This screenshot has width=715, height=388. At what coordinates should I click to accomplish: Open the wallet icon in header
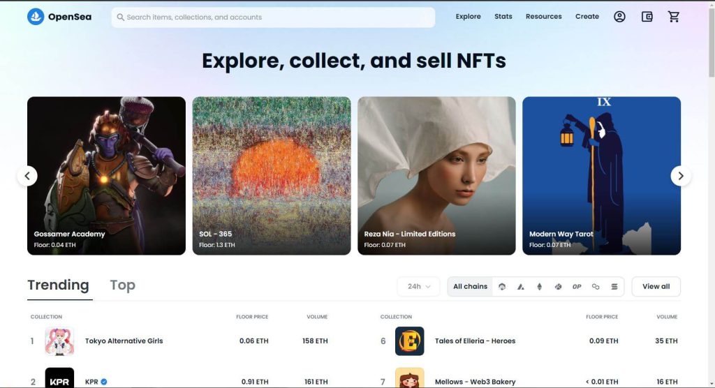[x=647, y=17]
